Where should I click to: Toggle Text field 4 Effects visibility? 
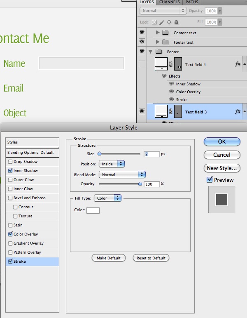(x=164, y=76)
